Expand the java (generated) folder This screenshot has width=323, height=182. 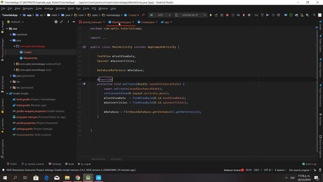click(11, 76)
